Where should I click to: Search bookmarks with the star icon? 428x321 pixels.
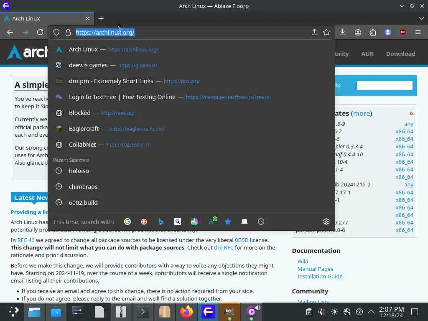[228, 222]
